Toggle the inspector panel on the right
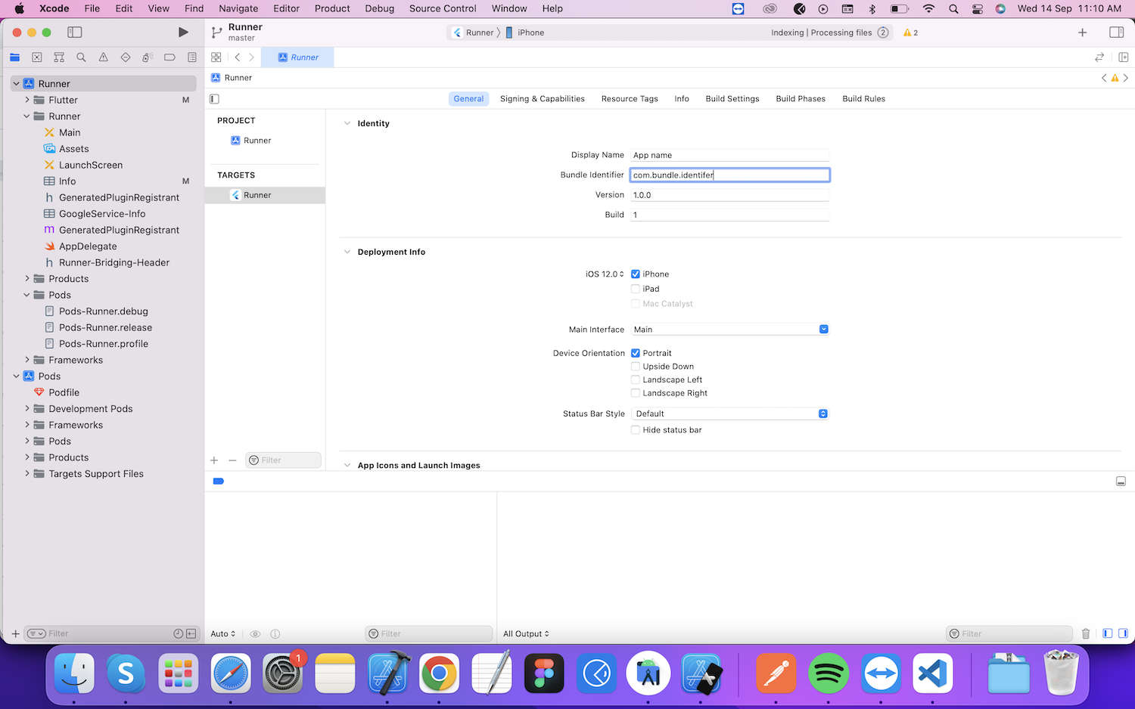The image size is (1135, 709). coord(1116,33)
